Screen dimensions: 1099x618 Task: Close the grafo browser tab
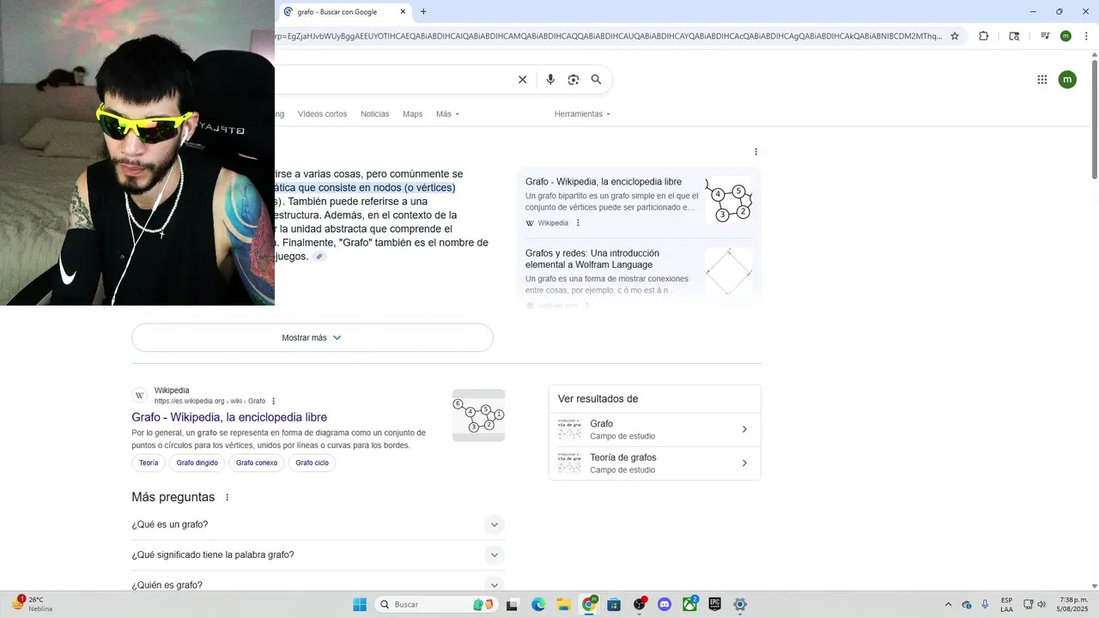click(x=404, y=12)
